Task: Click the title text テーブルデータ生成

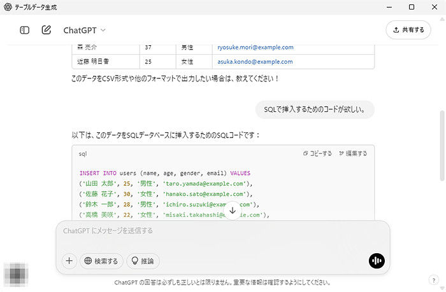Action: point(36,8)
